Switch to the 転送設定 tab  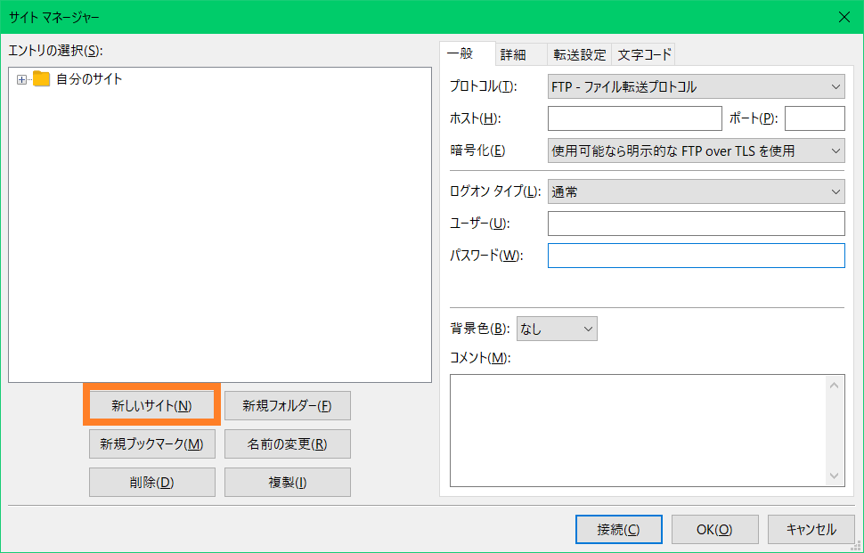pyautogui.click(x=579, y=54)
